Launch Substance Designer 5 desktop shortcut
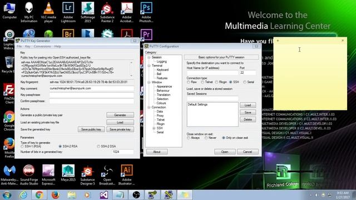Screen dimensions: 356x200 tap(88, 175)
